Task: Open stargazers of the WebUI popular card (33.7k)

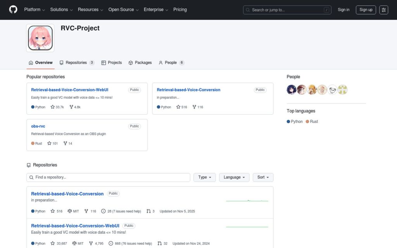Action: (x=57, y=107)
